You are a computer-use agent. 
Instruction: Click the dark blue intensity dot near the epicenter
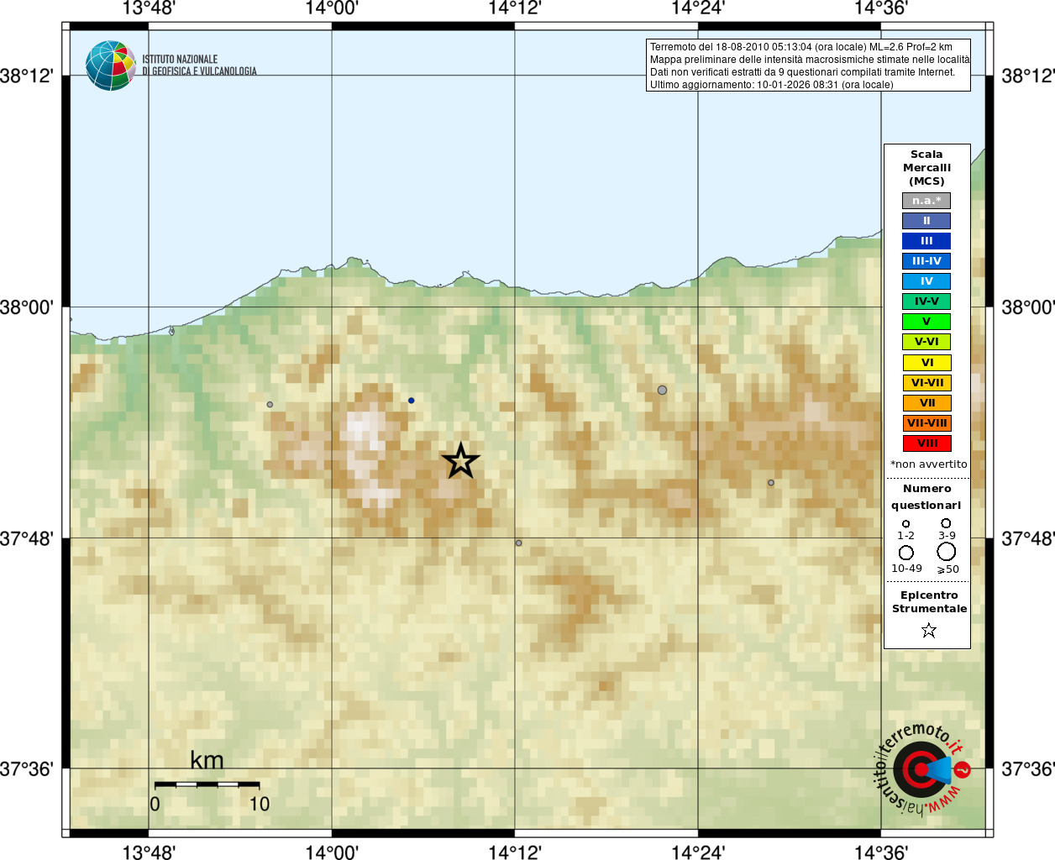point(411,401)
